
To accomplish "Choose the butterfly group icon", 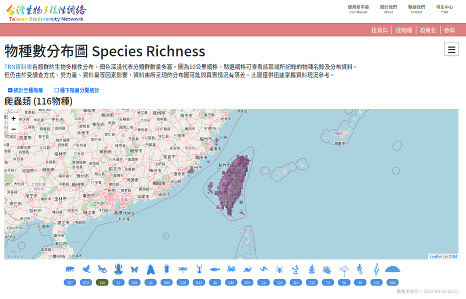I will pos(135,270).
